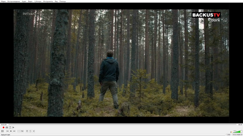The width and height of the screenshot is (243, 136).
Task: Jump to the previous media item
Action: tap(7, 131)
